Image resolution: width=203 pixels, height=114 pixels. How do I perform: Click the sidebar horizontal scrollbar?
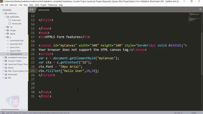pos(10,110)
